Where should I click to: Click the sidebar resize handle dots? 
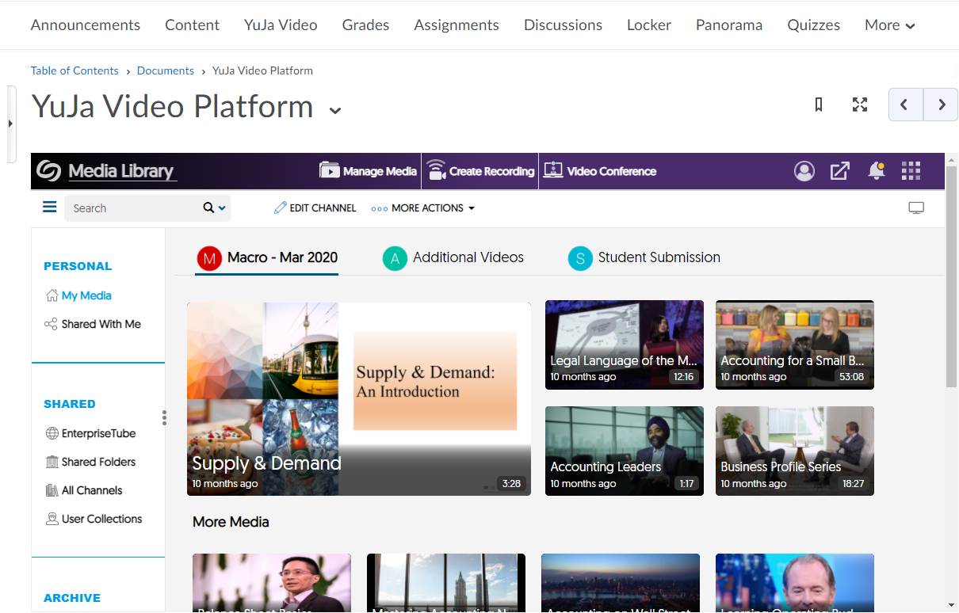click(x=164, y=417)
